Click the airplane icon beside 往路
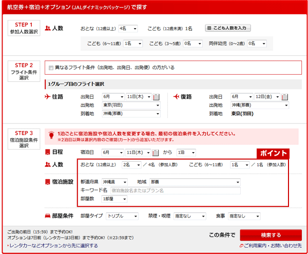308x254 pixels. point(48,96)
